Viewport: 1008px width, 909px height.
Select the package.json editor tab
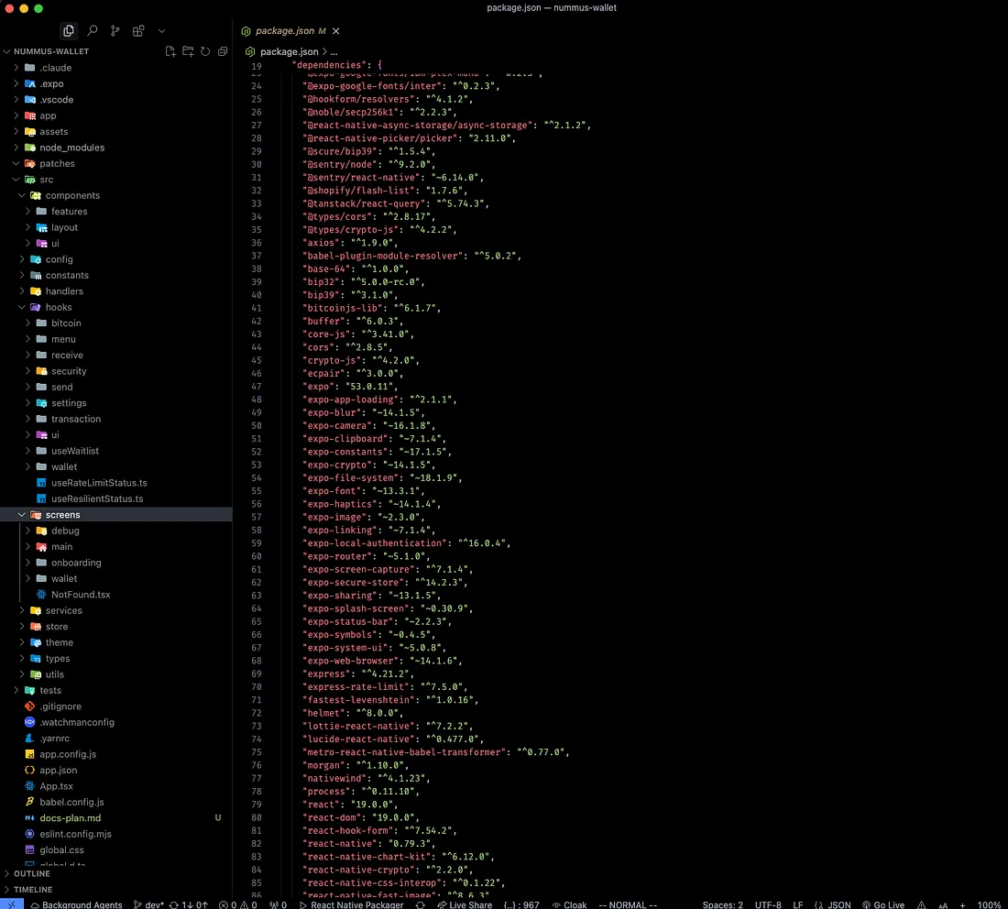[290, 31]
